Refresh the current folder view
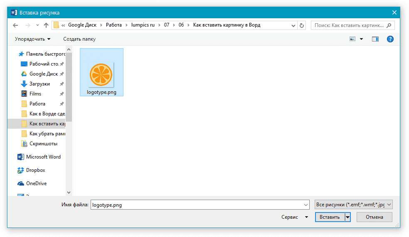 coord(302,25)
